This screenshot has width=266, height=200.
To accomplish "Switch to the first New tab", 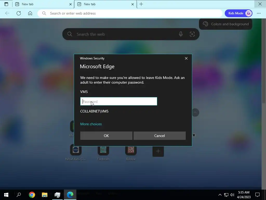I will [43, 4].
